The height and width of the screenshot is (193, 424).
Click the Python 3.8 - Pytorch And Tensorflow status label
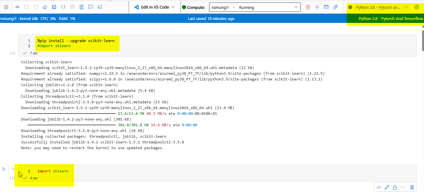[391, 19]
